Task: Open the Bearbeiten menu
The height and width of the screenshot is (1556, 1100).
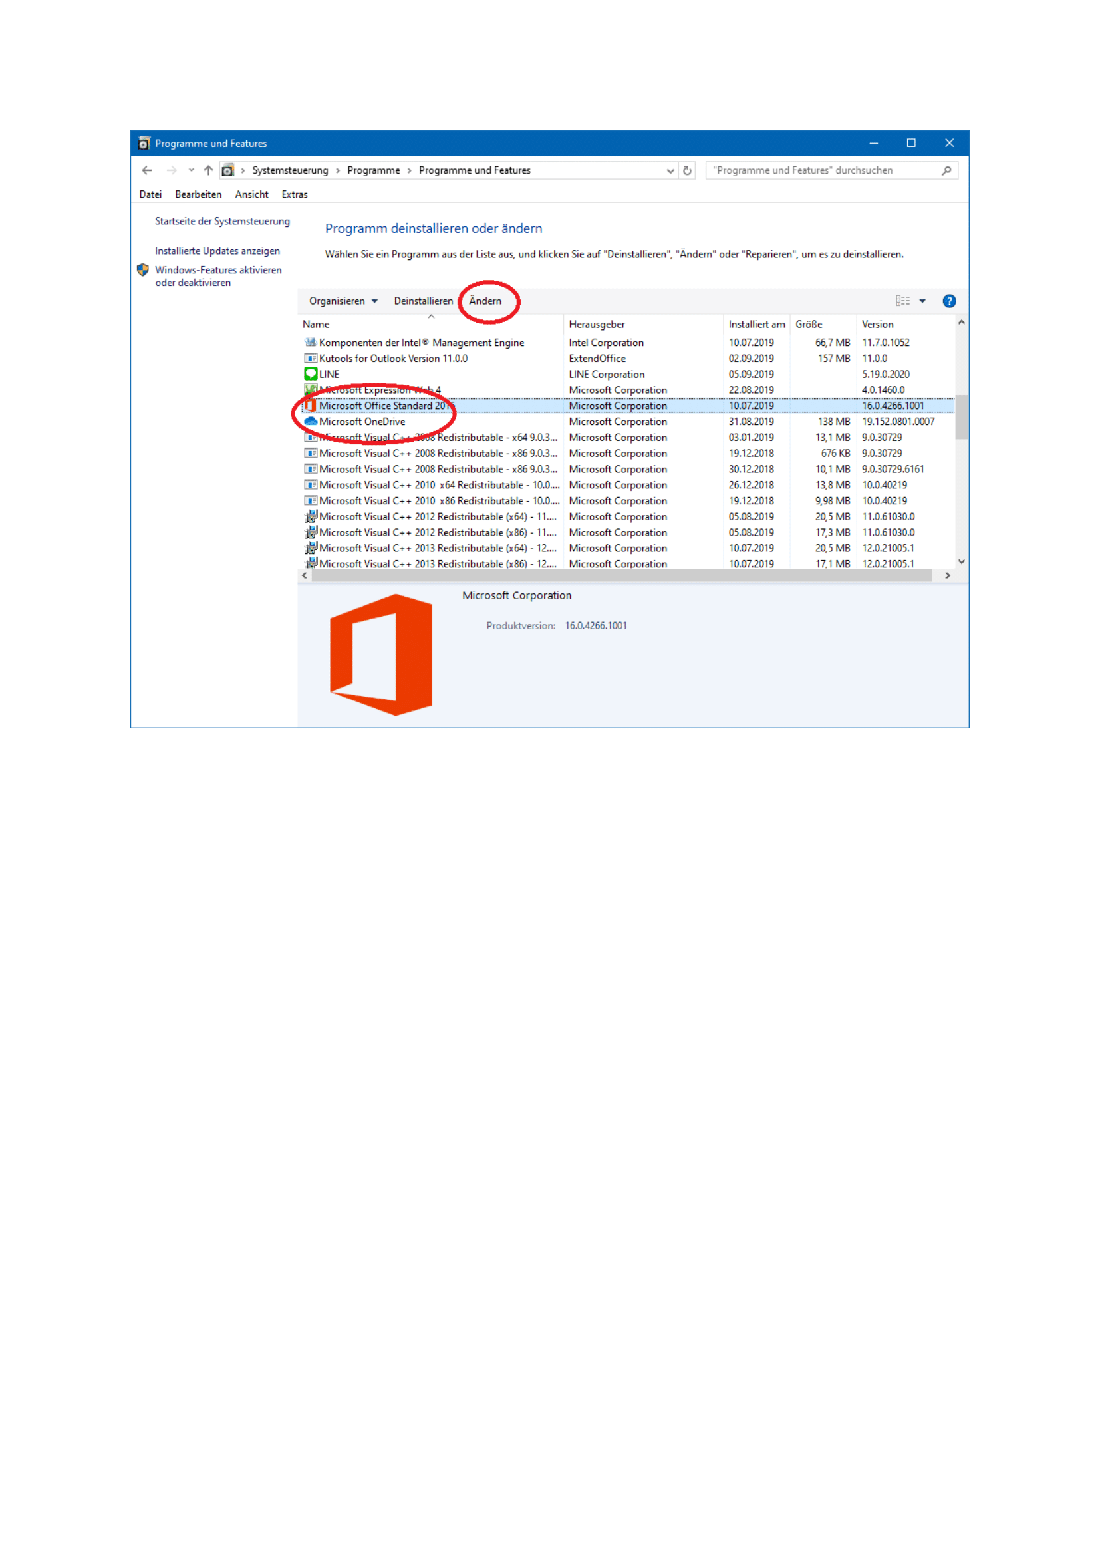Action: pyautogui.click(x=198, y=194)
